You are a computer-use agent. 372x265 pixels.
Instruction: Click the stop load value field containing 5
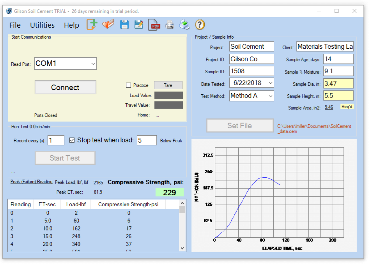147,140
